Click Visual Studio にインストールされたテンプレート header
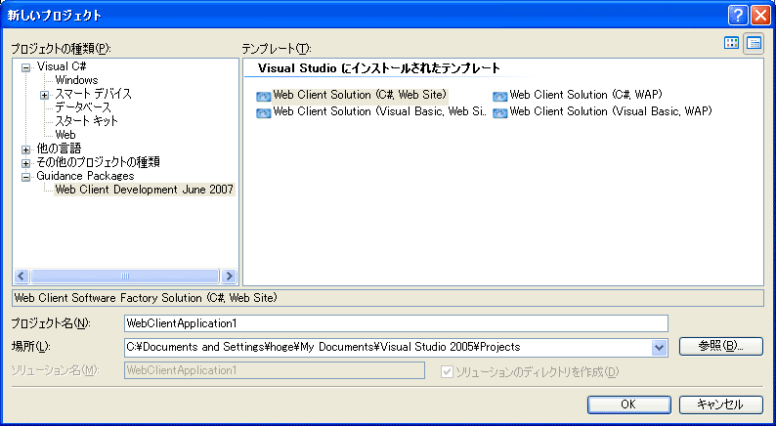This screenshot has width=776, height=426. coord(379,68)
